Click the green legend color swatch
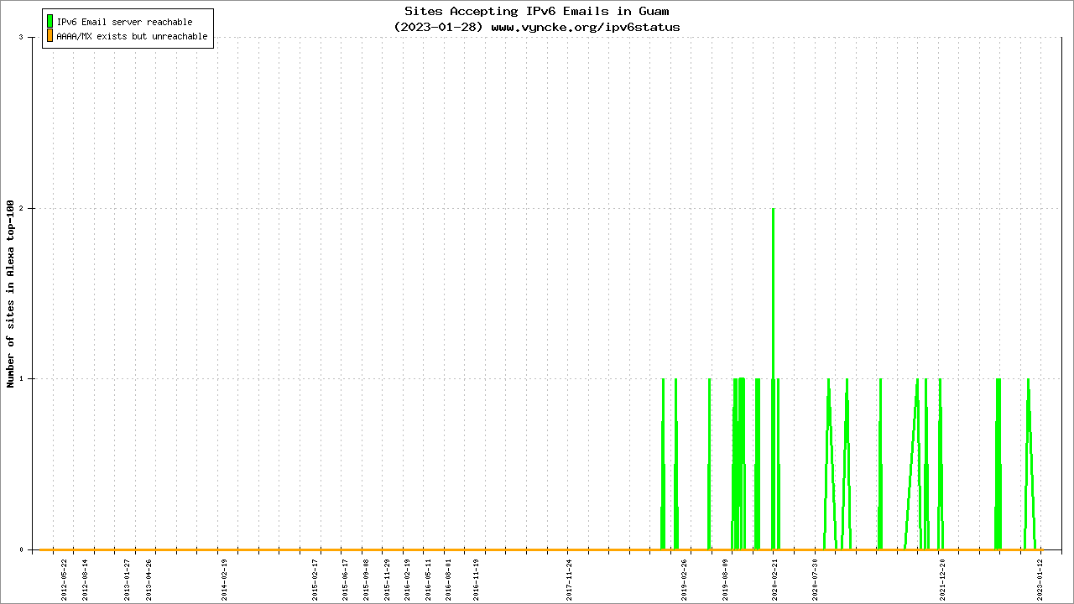1074x604 pixels. point(50,21)
